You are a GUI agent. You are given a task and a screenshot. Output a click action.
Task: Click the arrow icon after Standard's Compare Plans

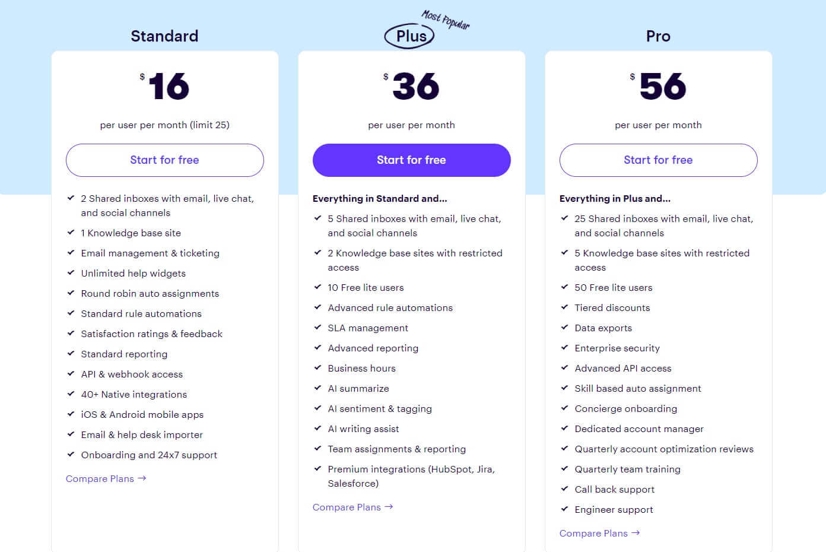click(x=142, y=478)
